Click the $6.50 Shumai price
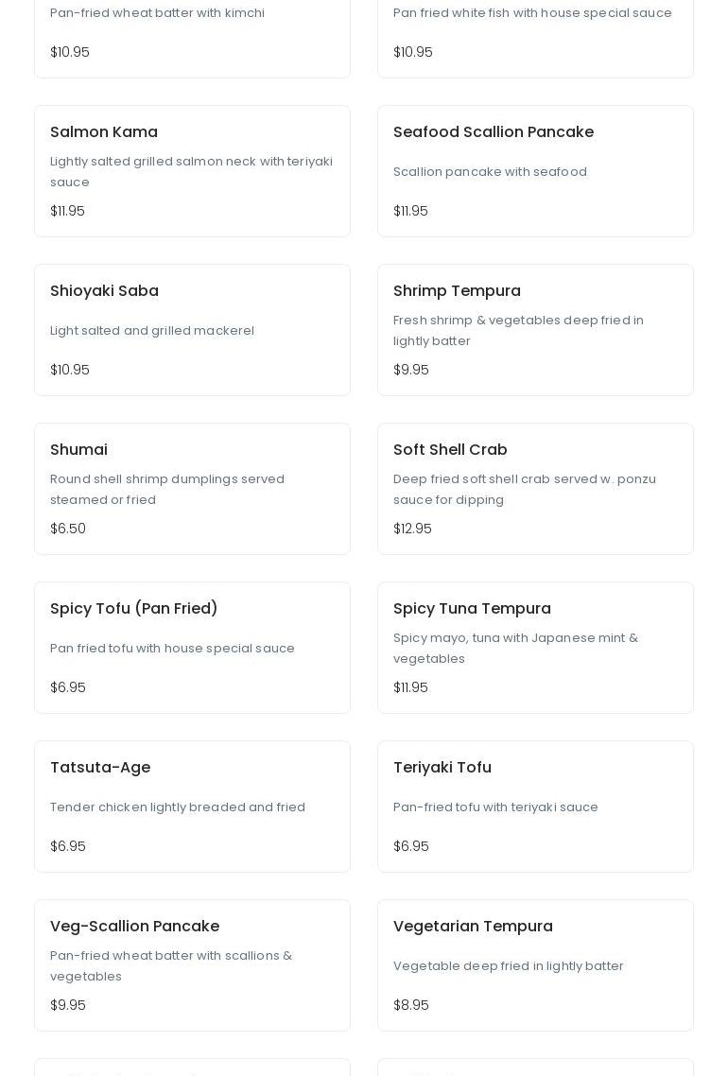 coord(68,529)
